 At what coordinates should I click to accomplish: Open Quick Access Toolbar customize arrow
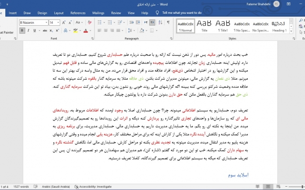(7, 4)
